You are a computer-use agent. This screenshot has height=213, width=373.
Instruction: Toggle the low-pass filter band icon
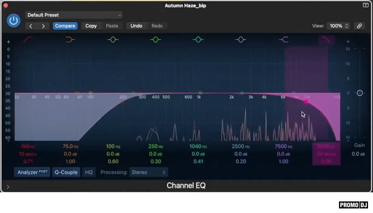326,40
